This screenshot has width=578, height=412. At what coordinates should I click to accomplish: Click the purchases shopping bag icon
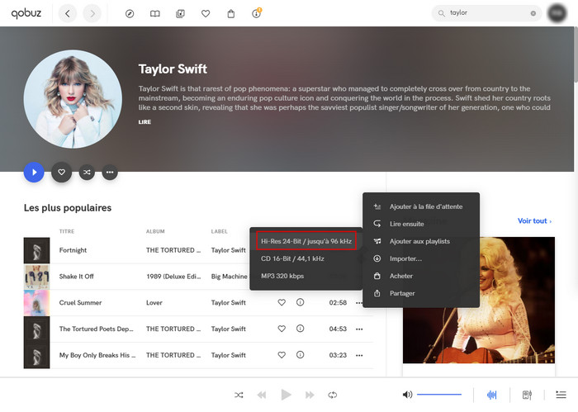(x=230, y=13)
